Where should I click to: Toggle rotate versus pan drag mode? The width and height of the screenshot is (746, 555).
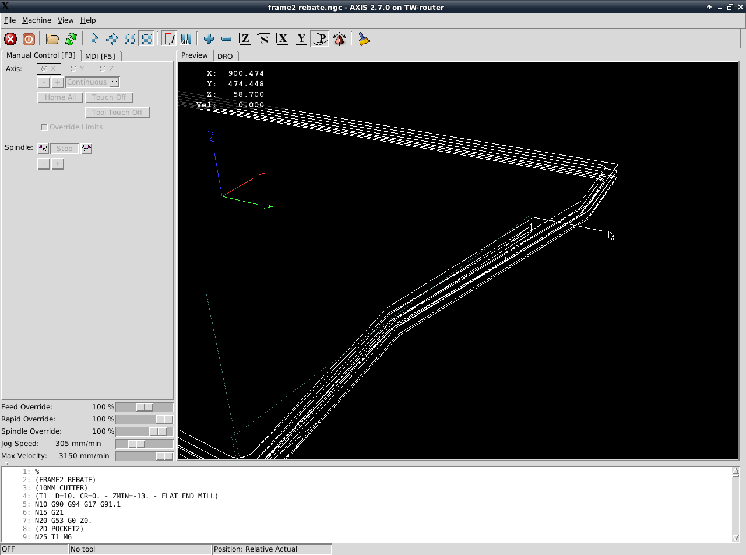pos(339,39)
